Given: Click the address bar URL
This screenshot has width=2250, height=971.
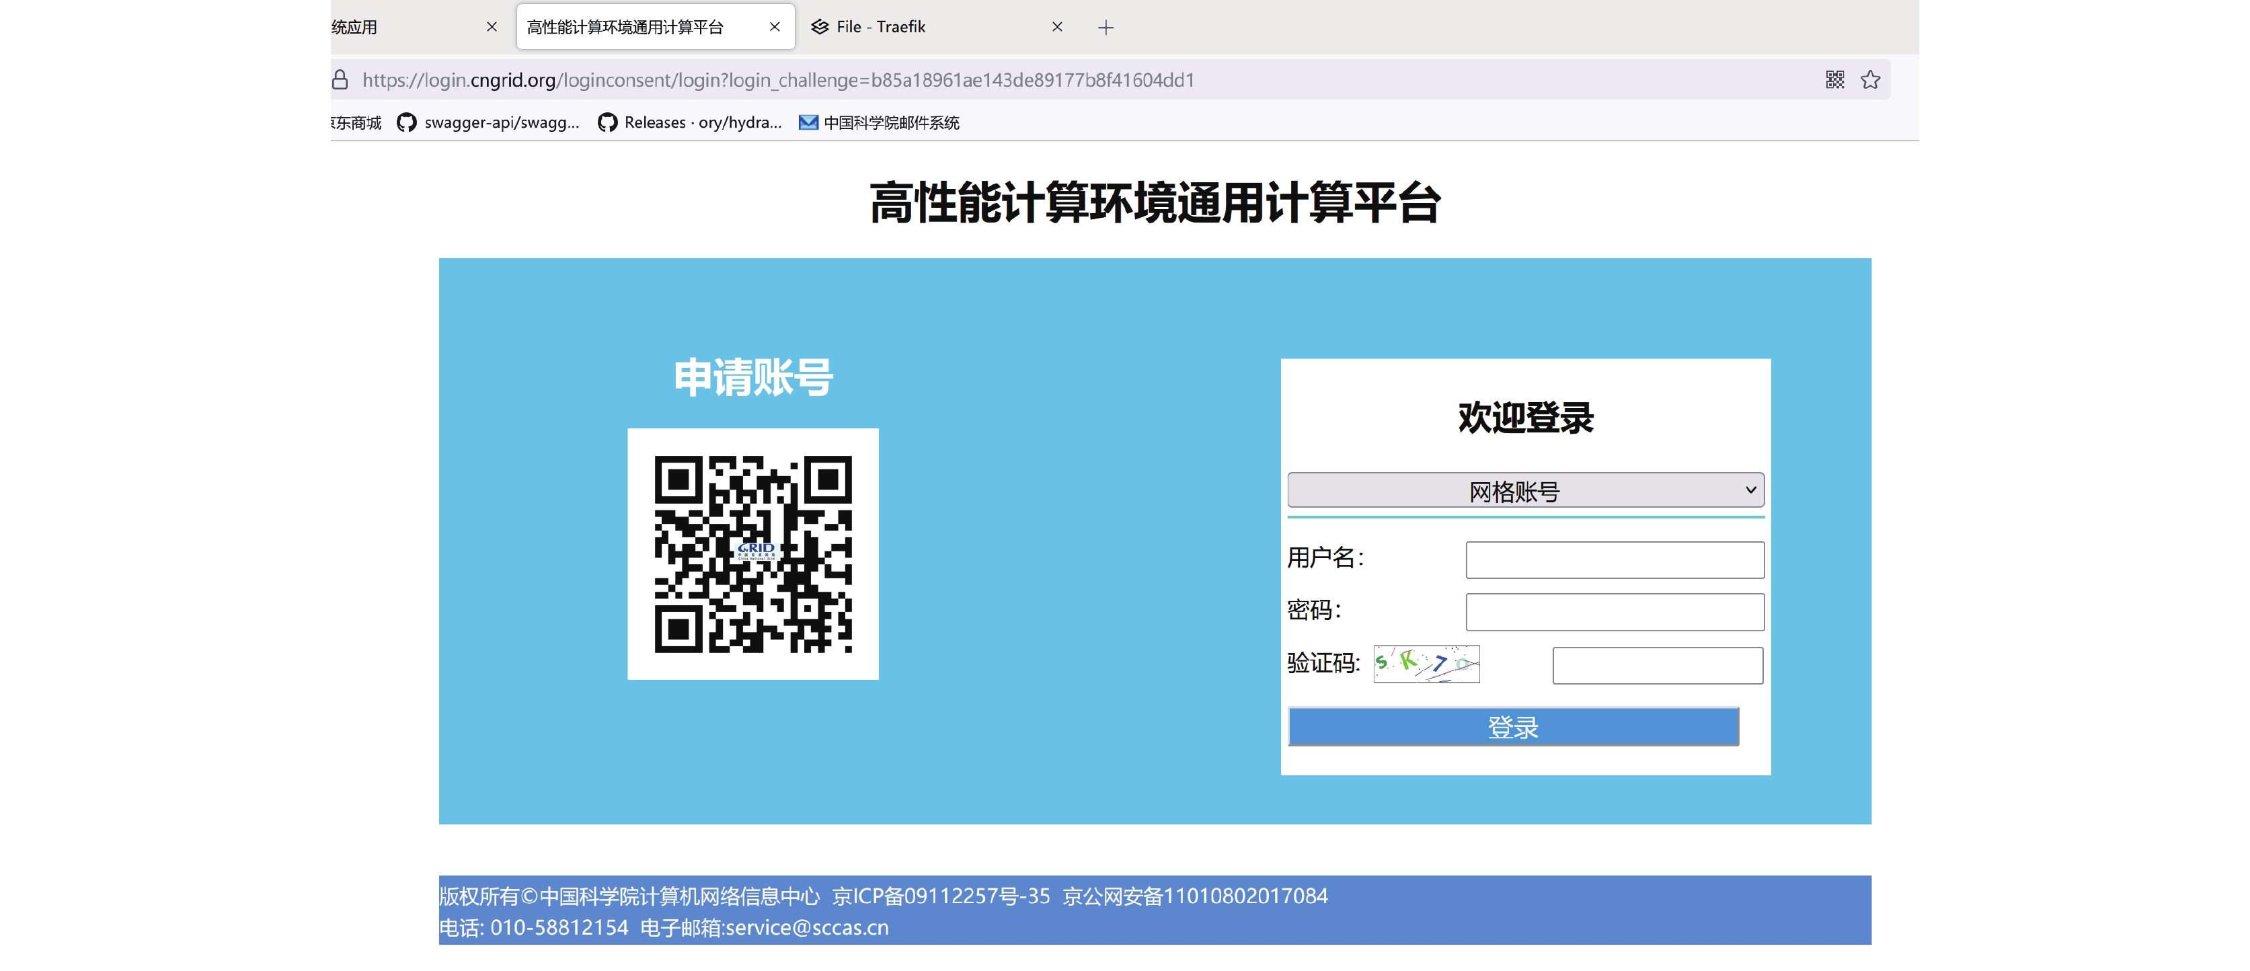Looking at the screenshot, I should [778, 80].
